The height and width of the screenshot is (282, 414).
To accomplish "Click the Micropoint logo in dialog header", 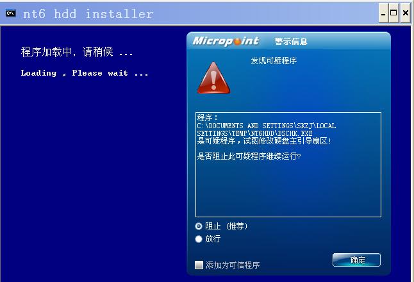I will pyautogui.click(x=226, y=41).
